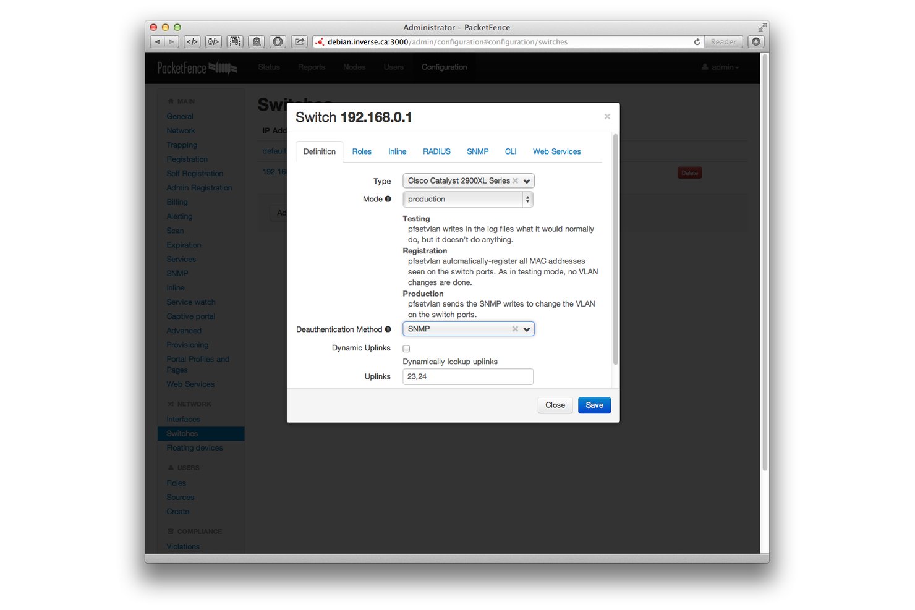Open the Users top menu
915x610 pixels.
(x=393, y=67)
